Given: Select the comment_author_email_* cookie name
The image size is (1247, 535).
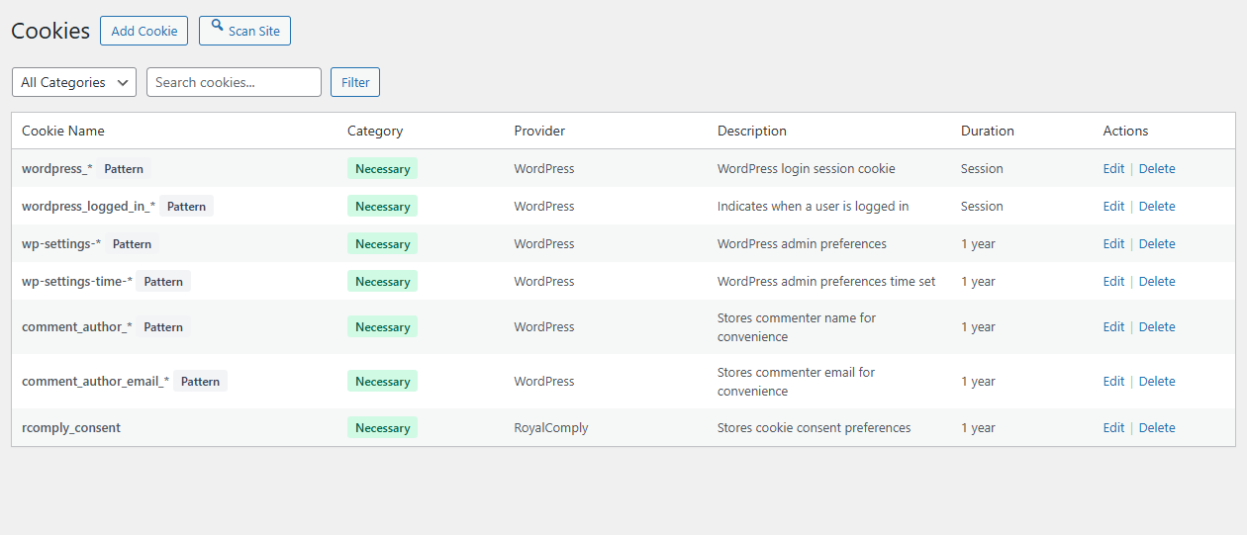Looking at the screenshot, I should (96, 381).
